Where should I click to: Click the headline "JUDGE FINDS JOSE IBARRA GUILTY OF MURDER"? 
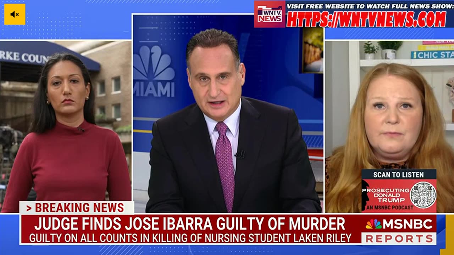coord(190,224)
